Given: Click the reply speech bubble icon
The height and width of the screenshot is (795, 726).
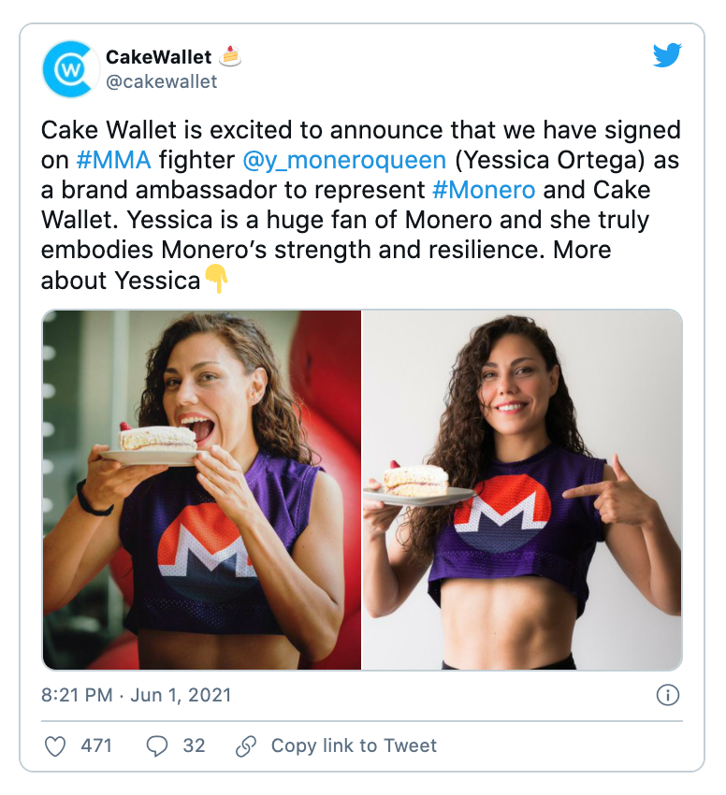Looking at the screenshot, I should (157, 745).
